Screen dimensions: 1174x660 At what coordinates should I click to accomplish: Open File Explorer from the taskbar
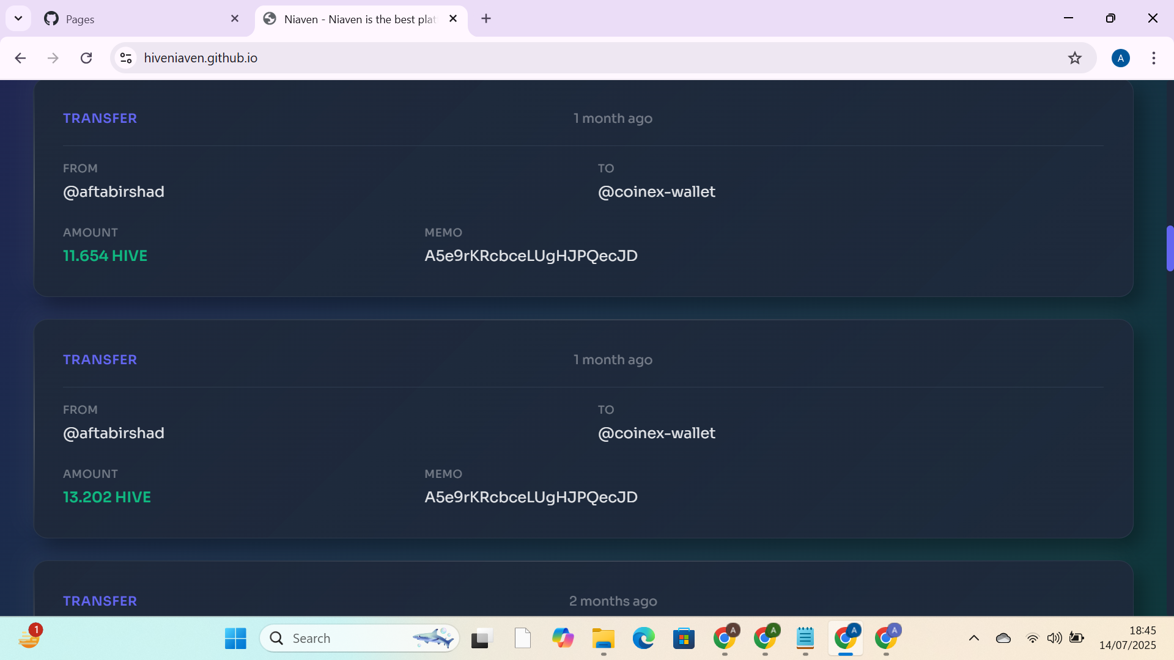(604, 639)
